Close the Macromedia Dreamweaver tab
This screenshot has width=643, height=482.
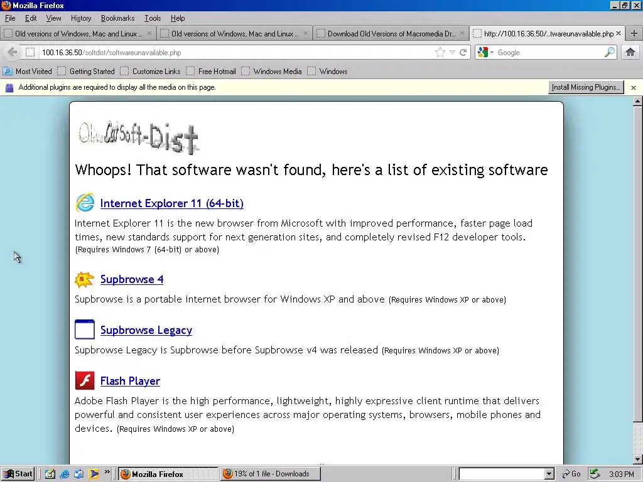point(462,34)
